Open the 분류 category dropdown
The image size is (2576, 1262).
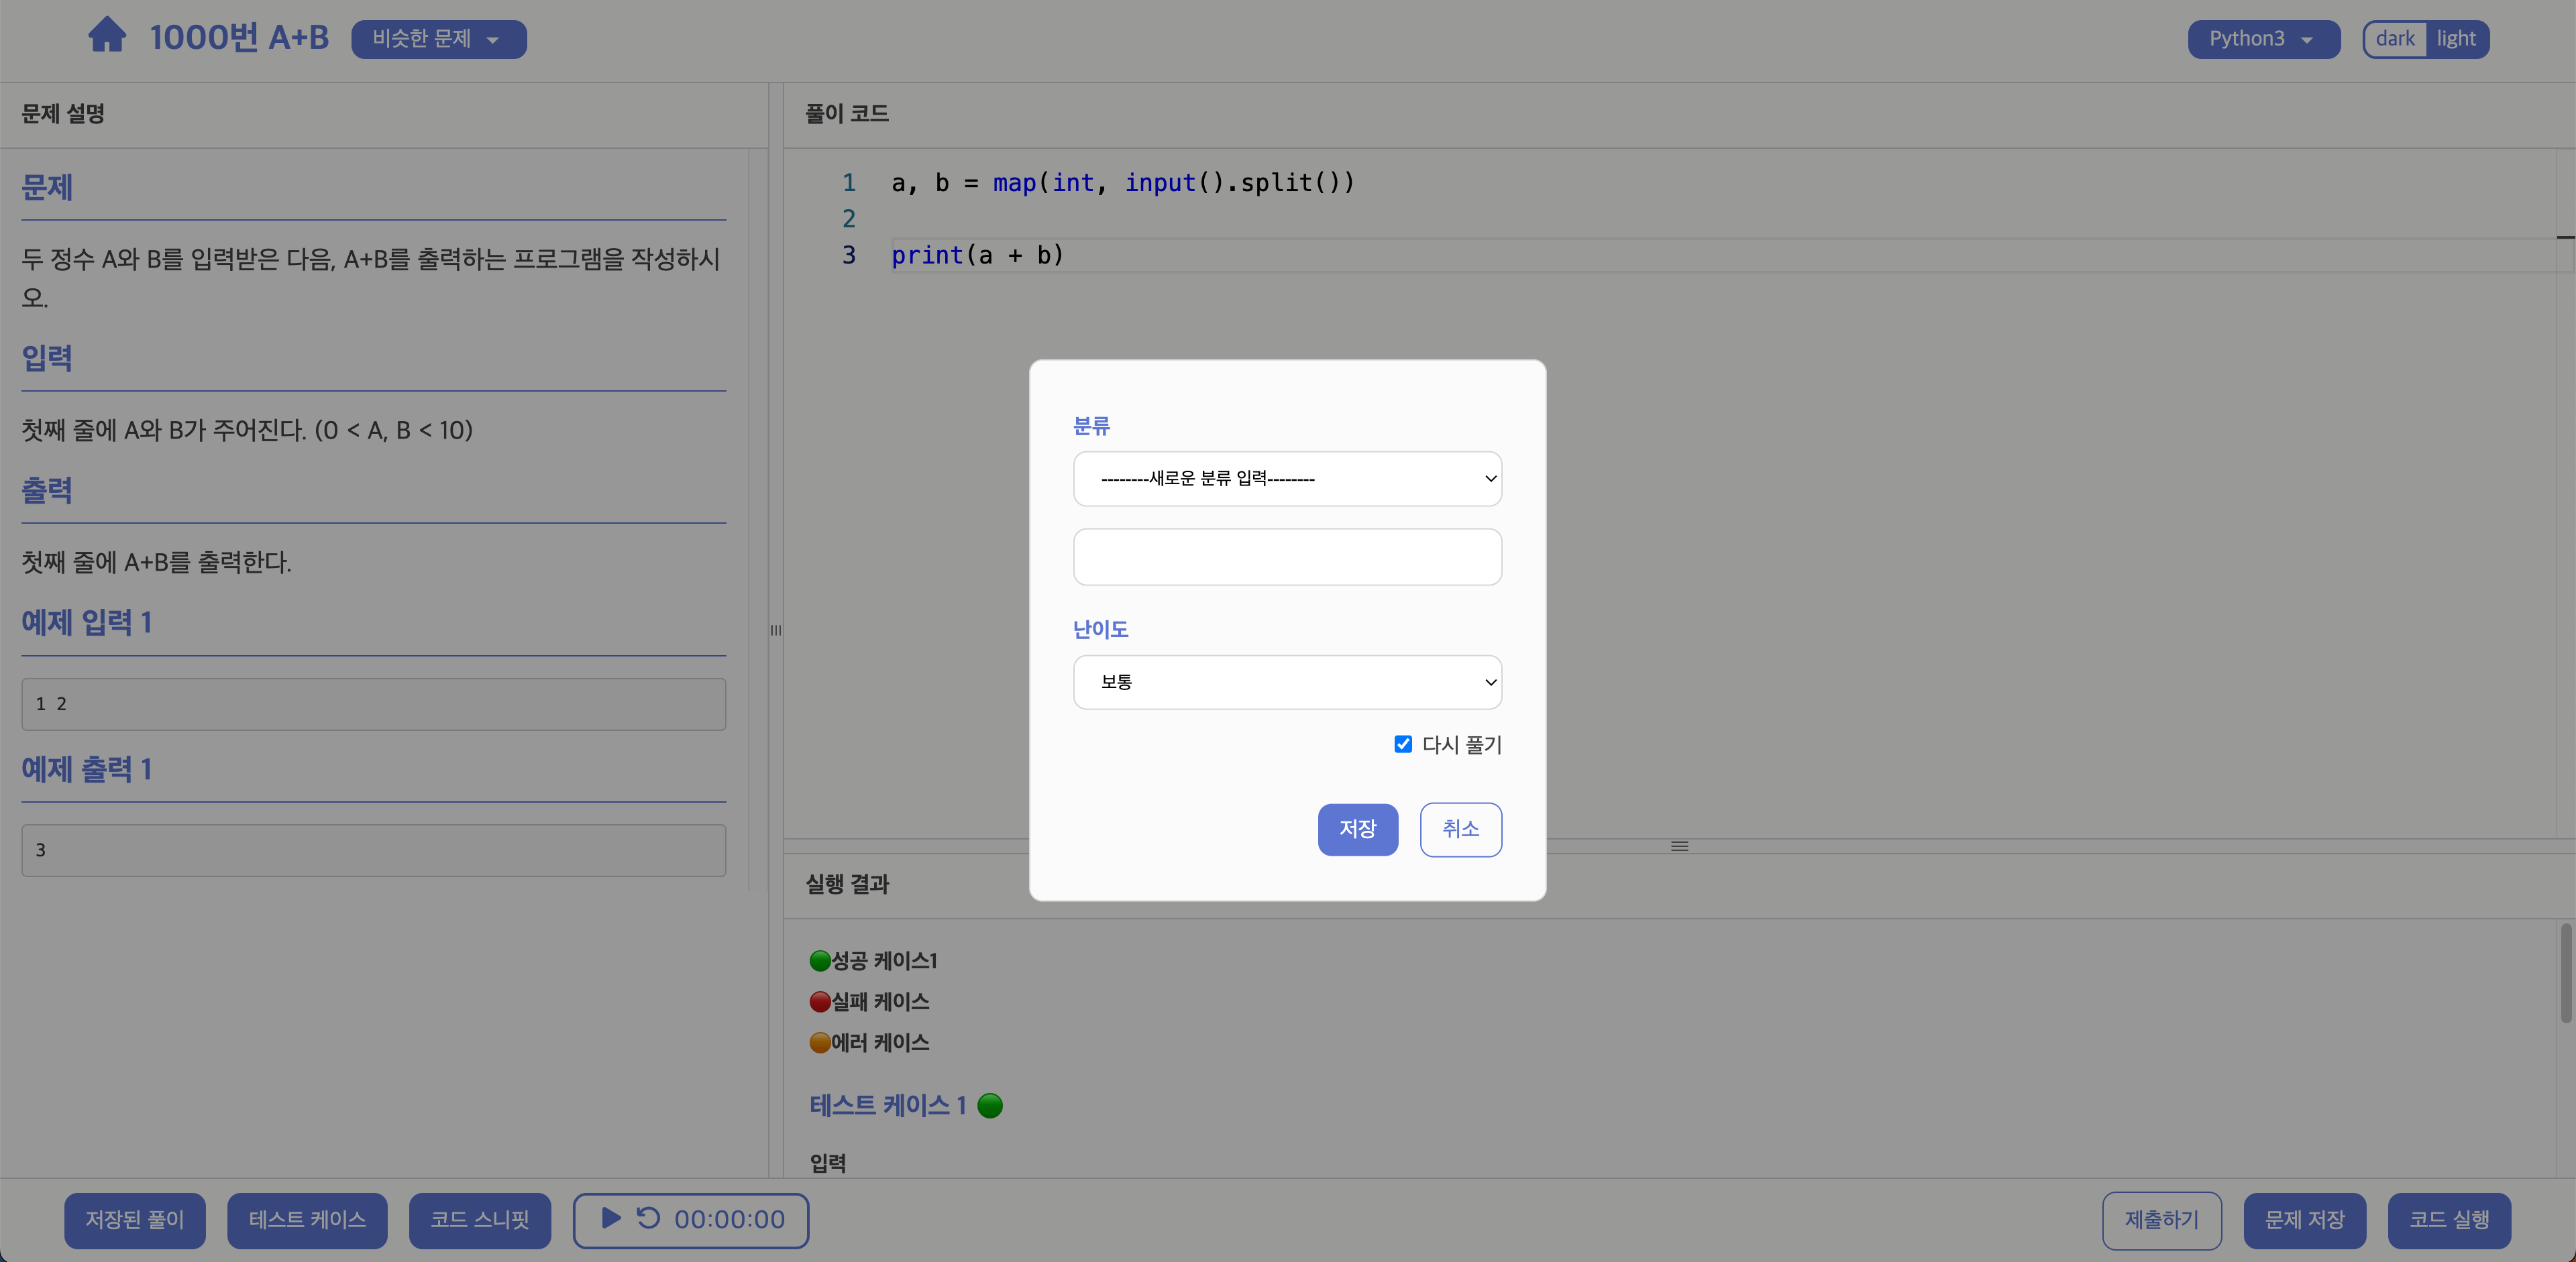tap(1287, 479)
